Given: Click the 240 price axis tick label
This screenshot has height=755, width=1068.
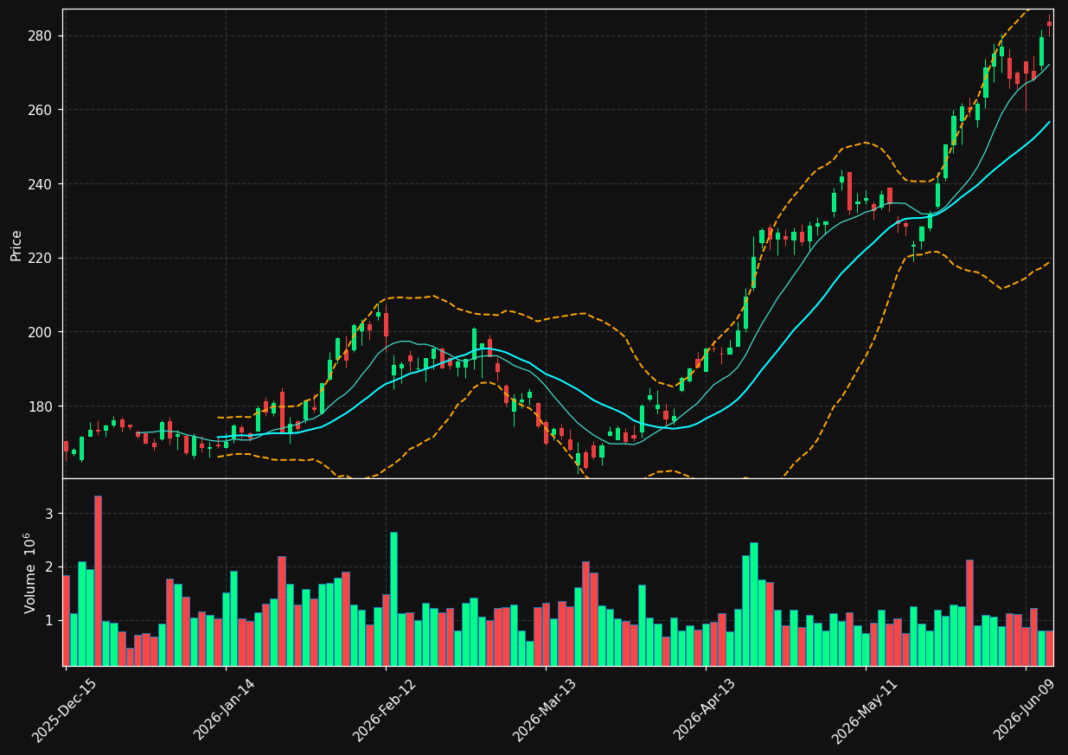Looking at the screenshot, I should (42, 184).
